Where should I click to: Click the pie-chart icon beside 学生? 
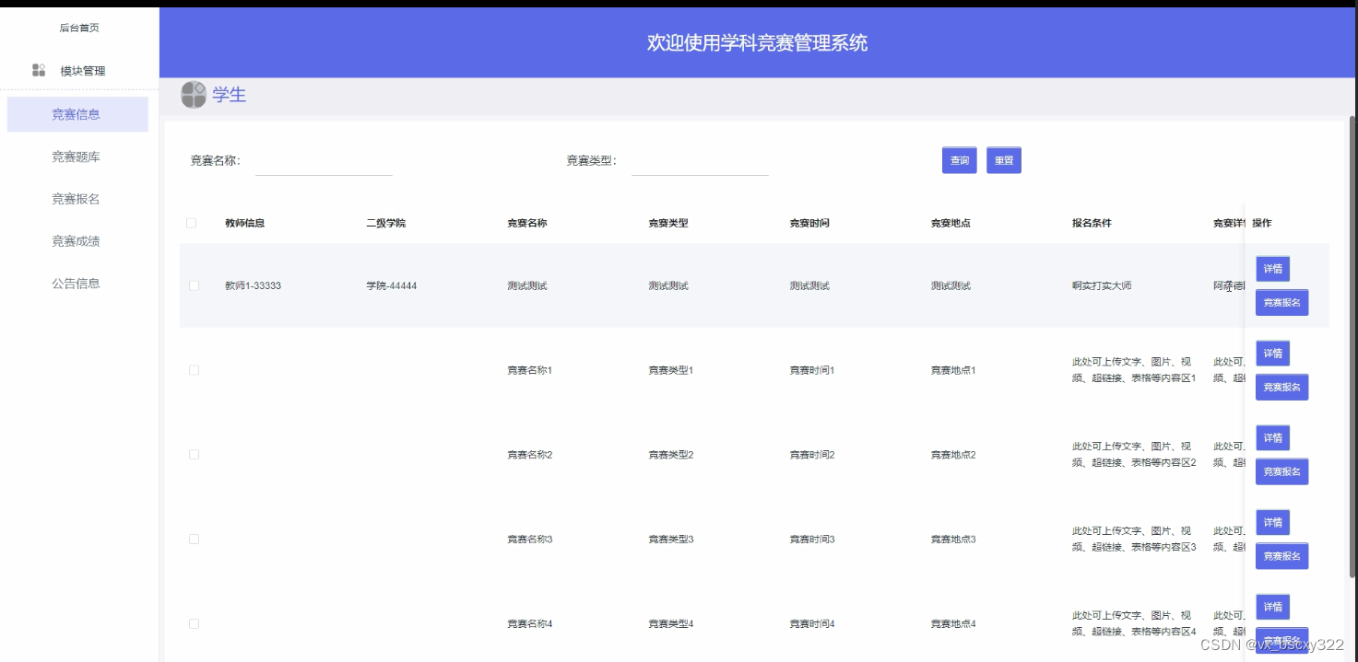(194, 94)
